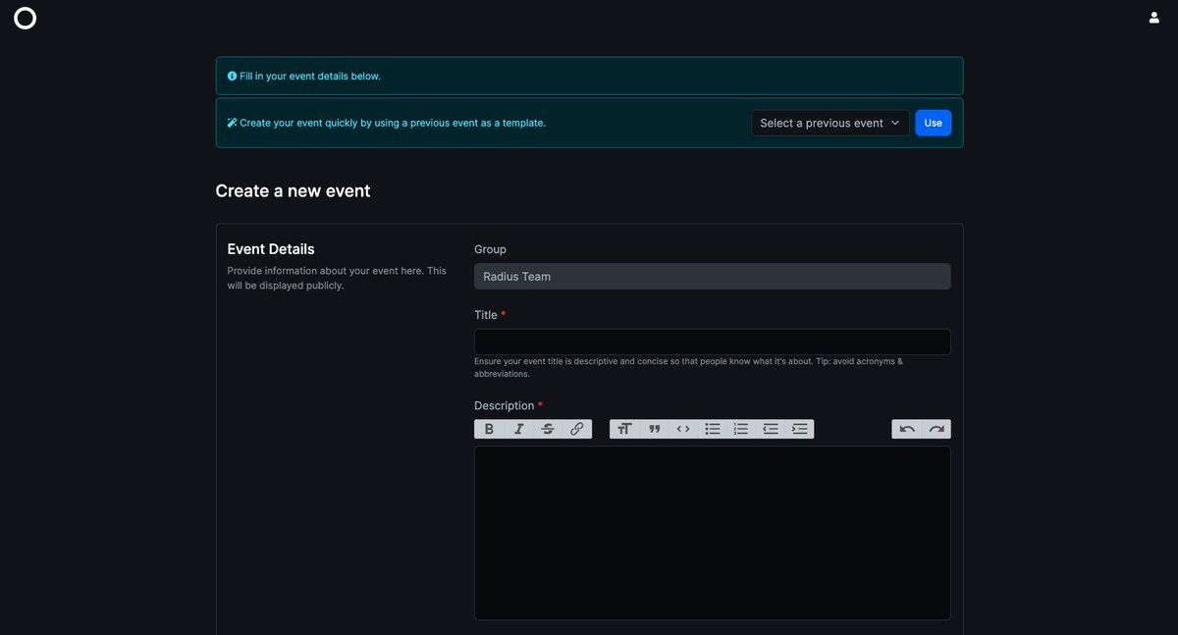Image resolution: width=1178 pixels, height=635 pixels.
Task: Create a bulleted list
Action: (x=713, y=429)
